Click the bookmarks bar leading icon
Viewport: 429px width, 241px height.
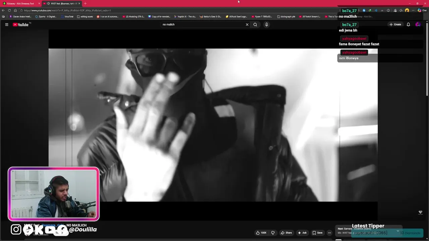[3, 16]
